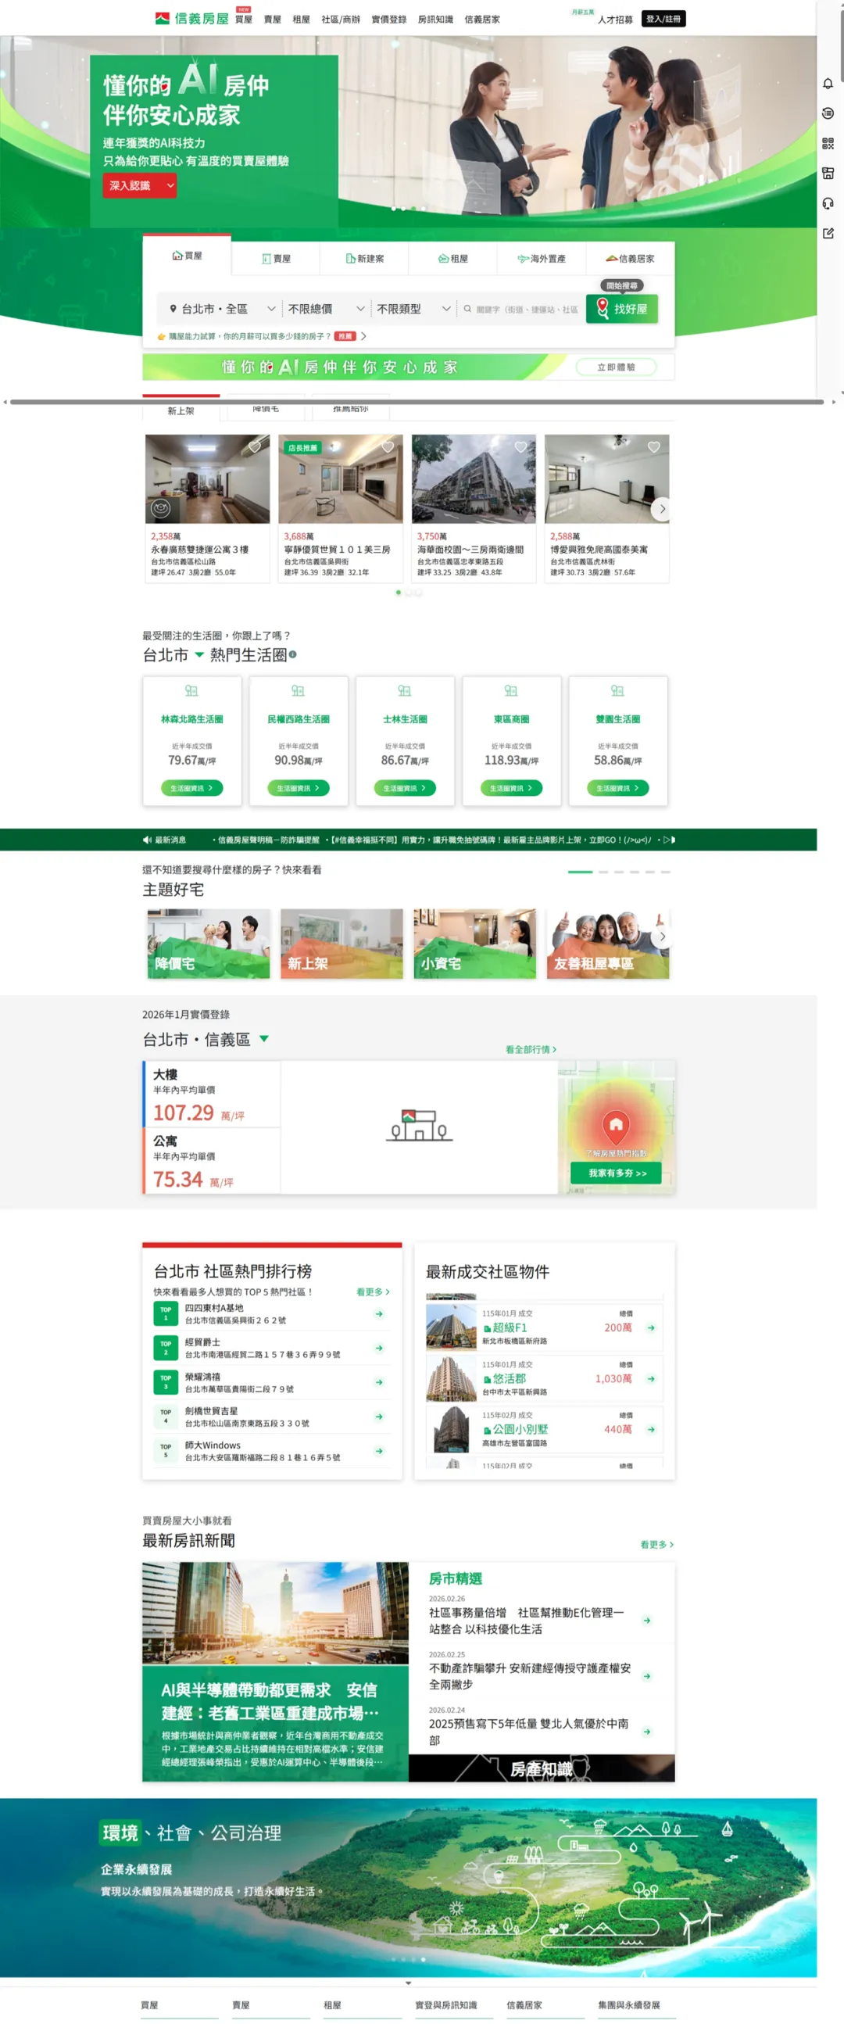Favorite the 寧靜優質世貿101 listing heart
Image resolution: width=844 pixels, height=2024 pixels.
click(x=388, y=446)
